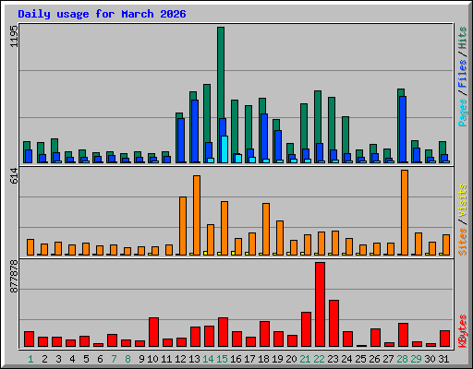
Task: Click the Sites legend label
Action: coord(462,242)
